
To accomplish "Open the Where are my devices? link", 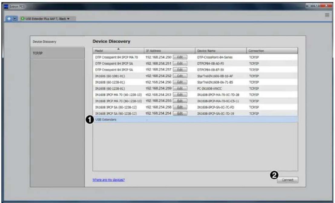I will (109, 180).
